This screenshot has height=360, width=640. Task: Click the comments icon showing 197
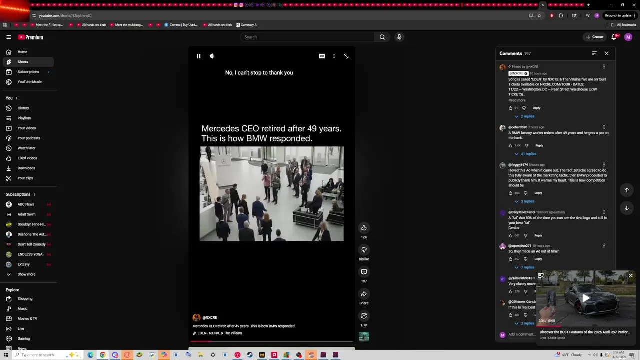[364, 272]
